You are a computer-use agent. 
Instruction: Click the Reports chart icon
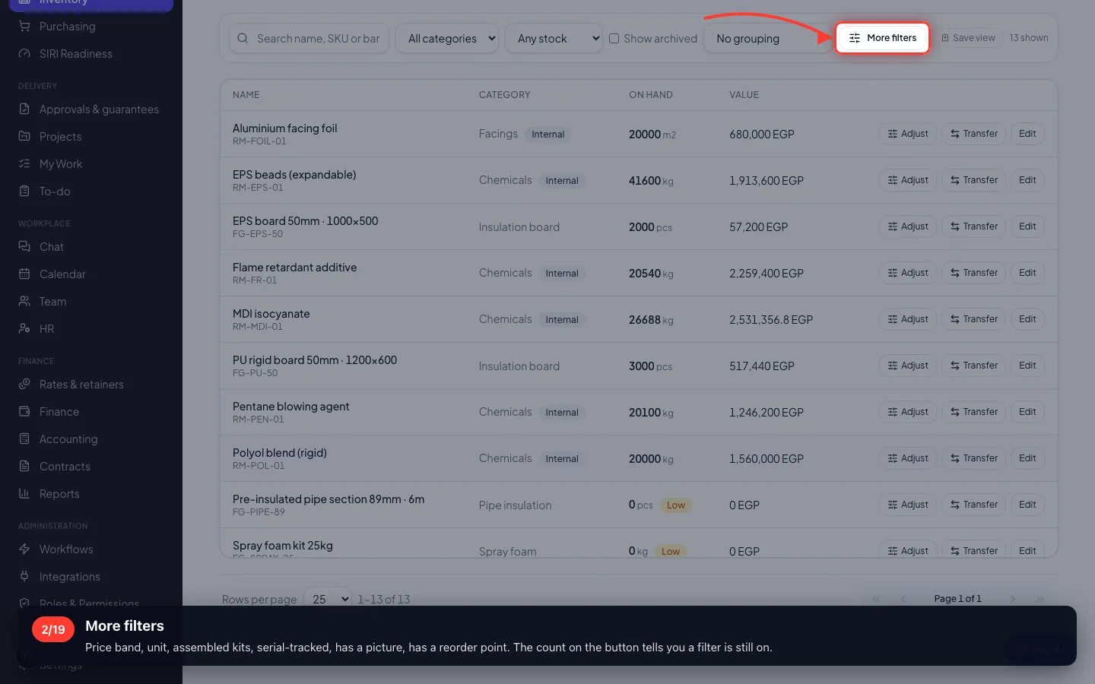pyautogui.click(x=24, y=494)
